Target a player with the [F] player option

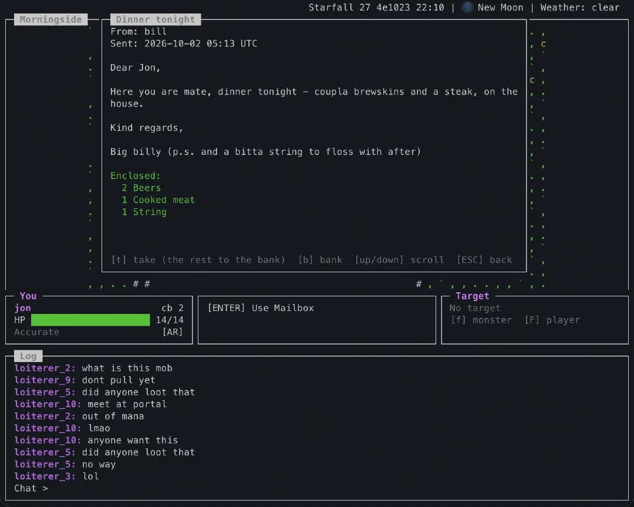coord(552,320)
